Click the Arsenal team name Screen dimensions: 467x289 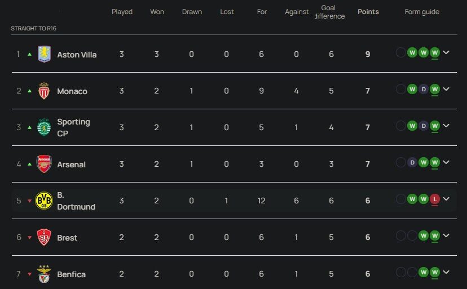point(71,164)
